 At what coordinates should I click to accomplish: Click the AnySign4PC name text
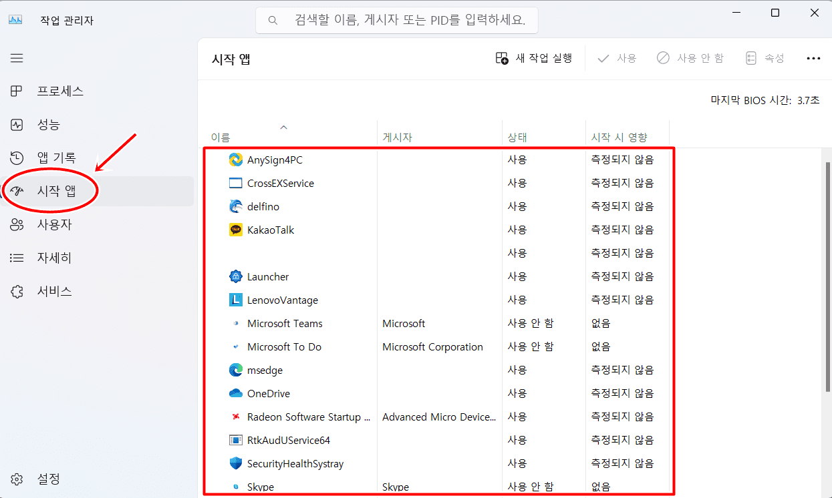pyautogui.click(x=275, y=160)
